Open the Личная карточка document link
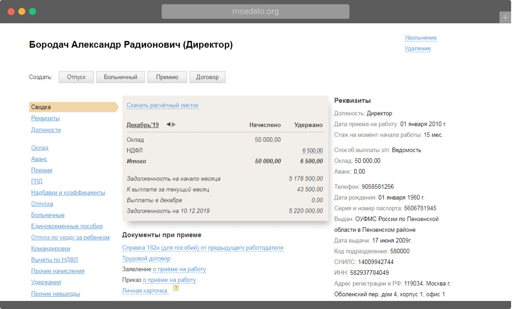The width and height of the screenshot is (512, 309). [x=145, y=291]
